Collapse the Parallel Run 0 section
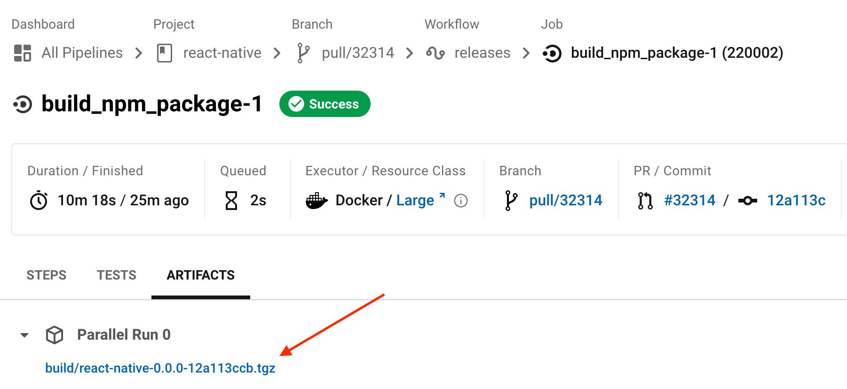 pos(24,335)
